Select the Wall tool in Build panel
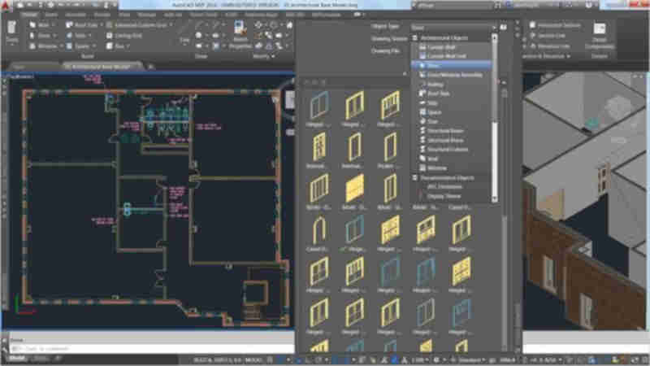Viewport: 650px width, 366px height. coord(40,25)
